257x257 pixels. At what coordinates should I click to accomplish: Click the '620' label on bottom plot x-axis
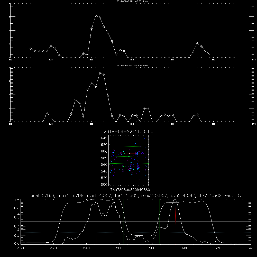coord(218,248)
